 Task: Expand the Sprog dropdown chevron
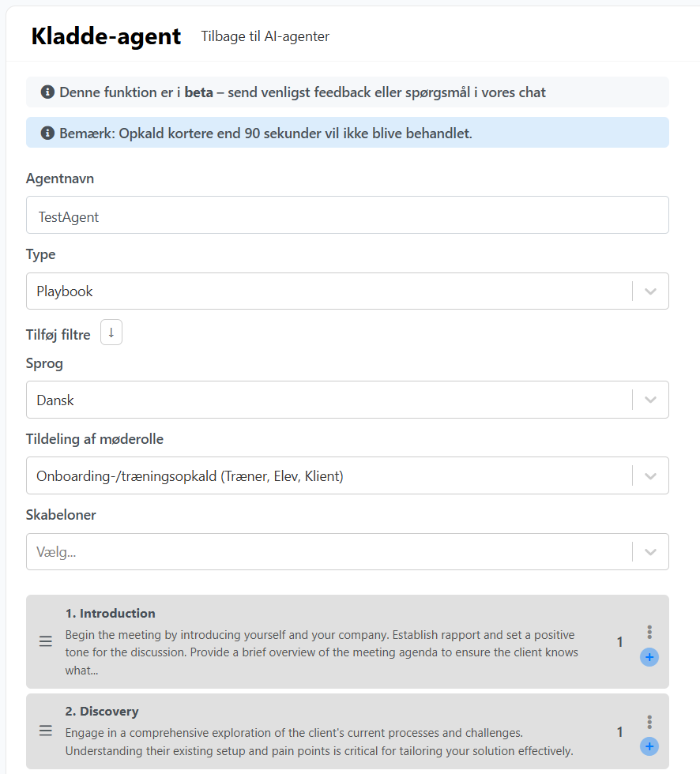point(650,400)
